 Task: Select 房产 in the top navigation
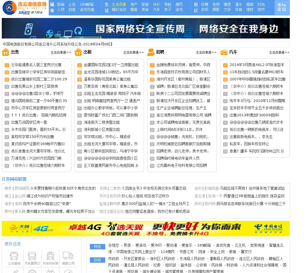coord(134,4)
